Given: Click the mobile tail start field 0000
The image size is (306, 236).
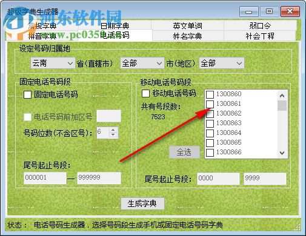Looking at the screenshot, I should [218, 179].
